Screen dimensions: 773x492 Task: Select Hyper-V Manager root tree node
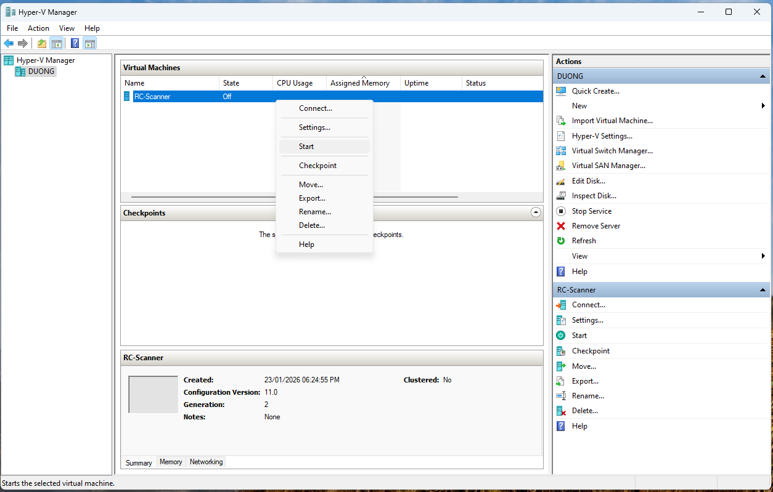click(x=46, y=60)
